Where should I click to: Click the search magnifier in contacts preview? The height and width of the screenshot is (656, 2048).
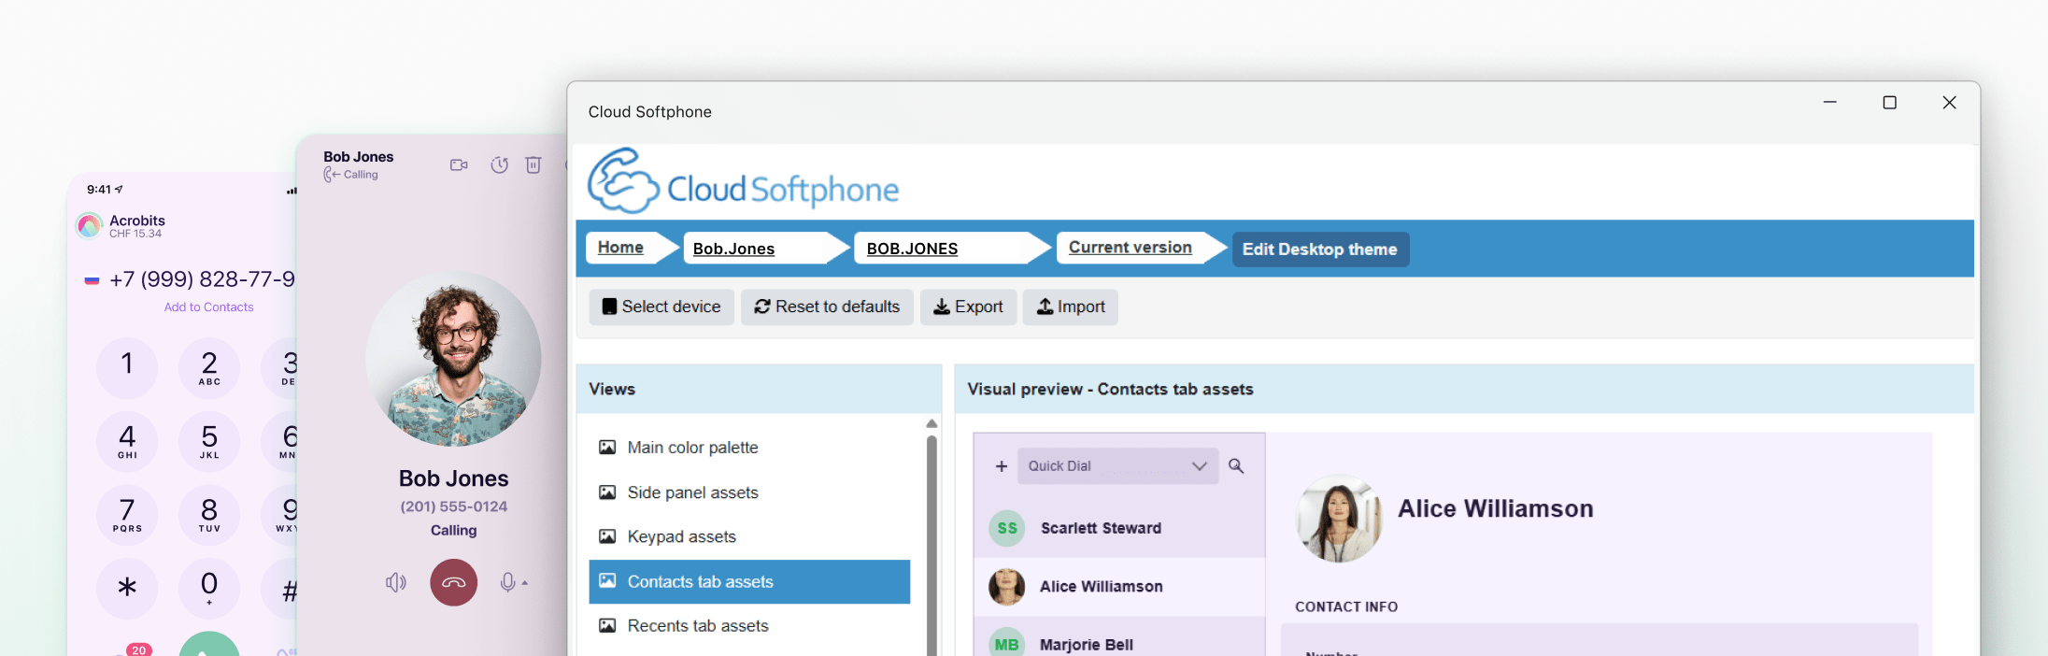coord(1236,466)
